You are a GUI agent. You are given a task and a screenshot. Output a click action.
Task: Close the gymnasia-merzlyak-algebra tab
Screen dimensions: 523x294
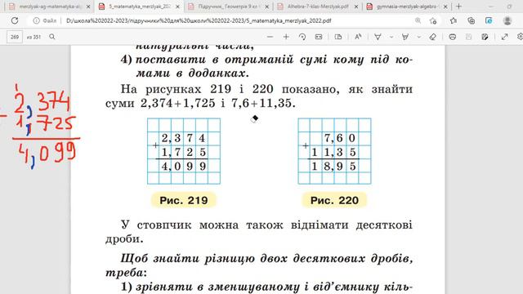[445, 7]
